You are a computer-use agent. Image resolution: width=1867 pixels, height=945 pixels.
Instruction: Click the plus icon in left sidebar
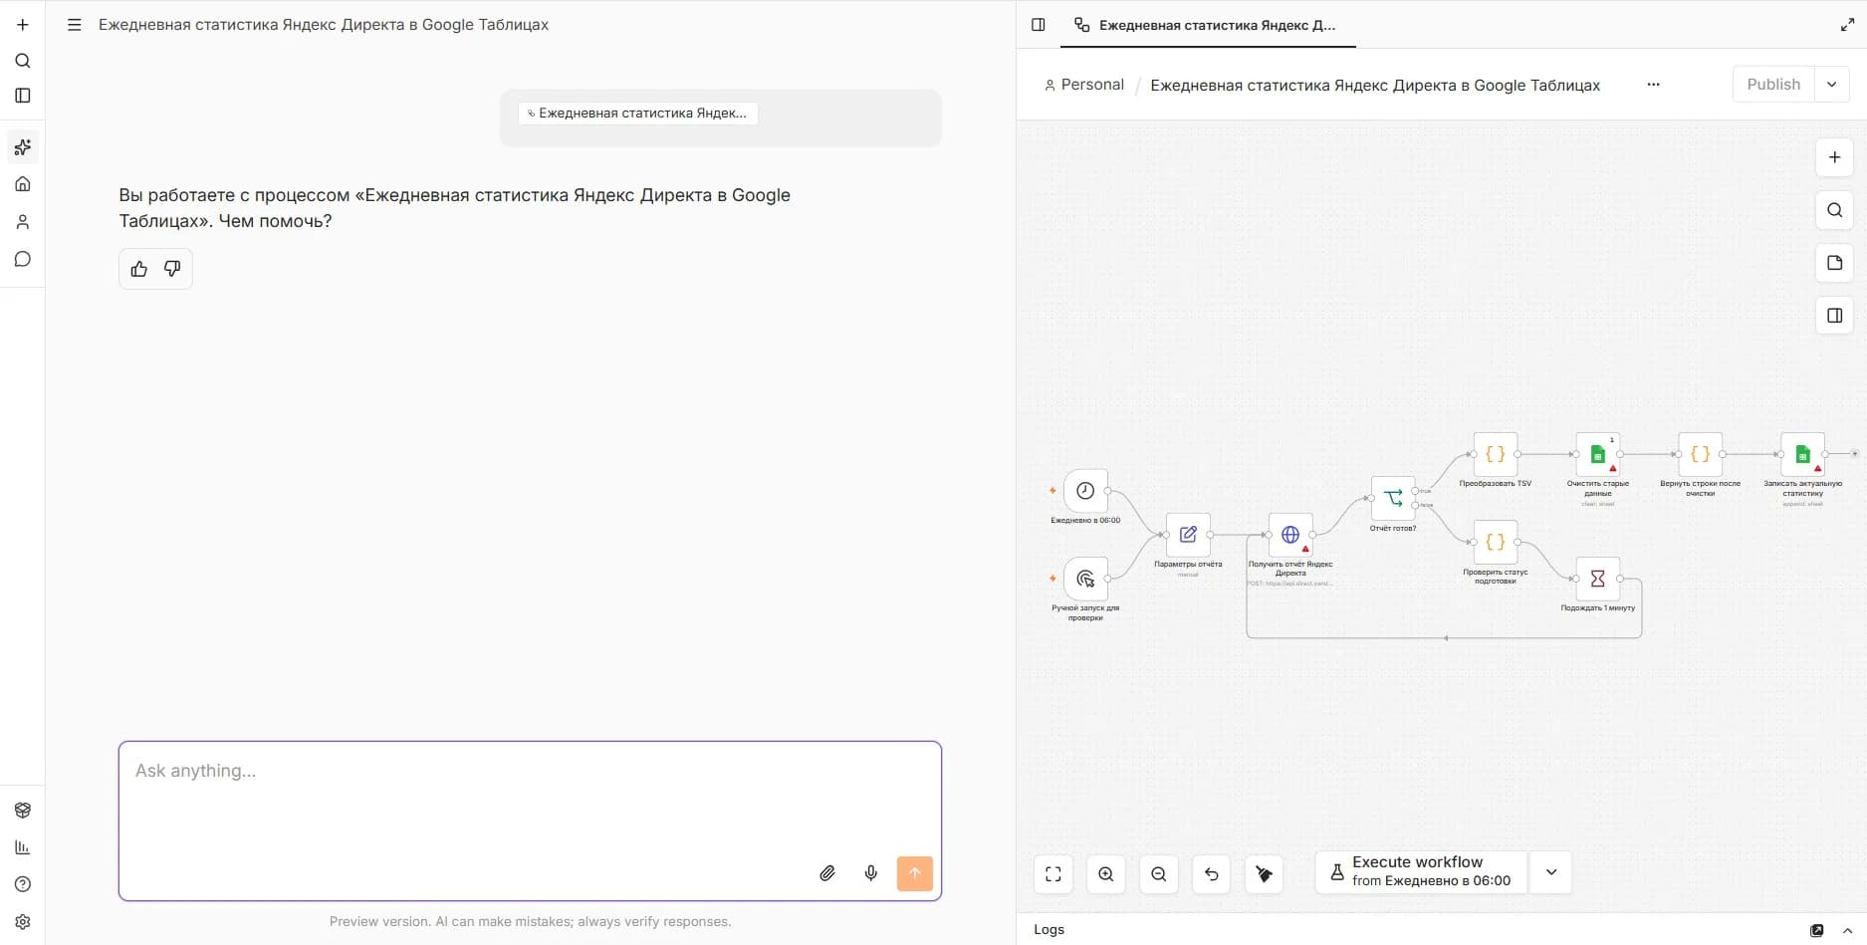pyautogui.click(x=23, y=25)
